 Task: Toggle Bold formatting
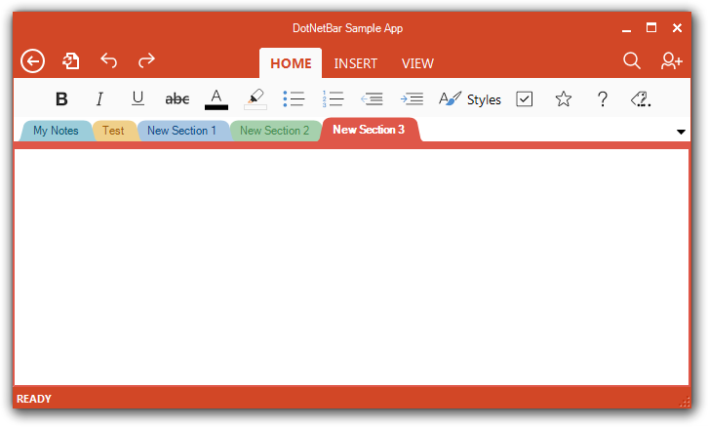(61, 98)
